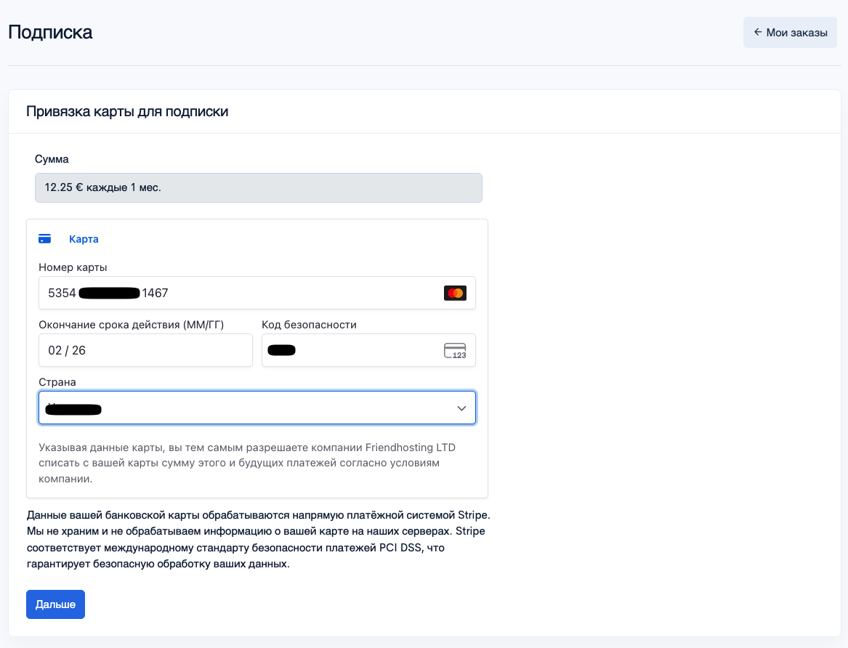
Task: Click the Код безопасности input field
Action: 368,350
